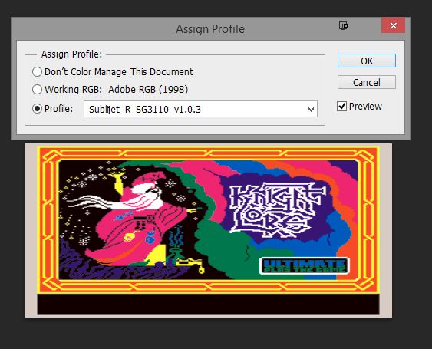The height and width of the screenshot is (349, 432).
Task: Click the Assign Profile title bar
Action: tap(210, 29)
